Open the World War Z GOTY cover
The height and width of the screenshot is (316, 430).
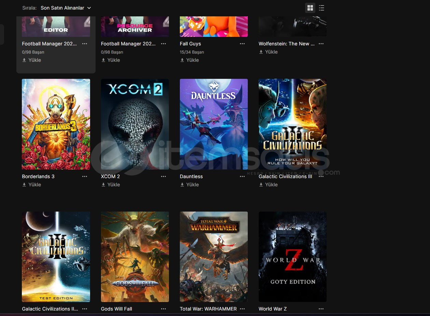tap(292, 257)
